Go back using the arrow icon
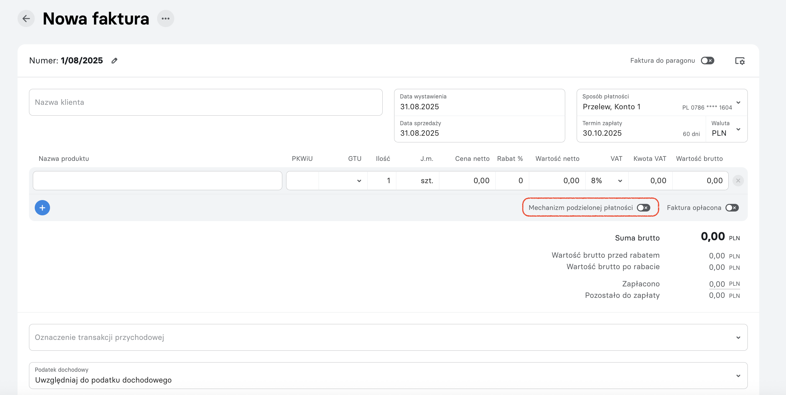 [x=26, y=18]
